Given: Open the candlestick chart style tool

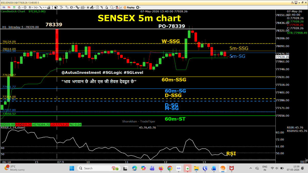Looking at the screenshot, I should click(x=30, y=7).
